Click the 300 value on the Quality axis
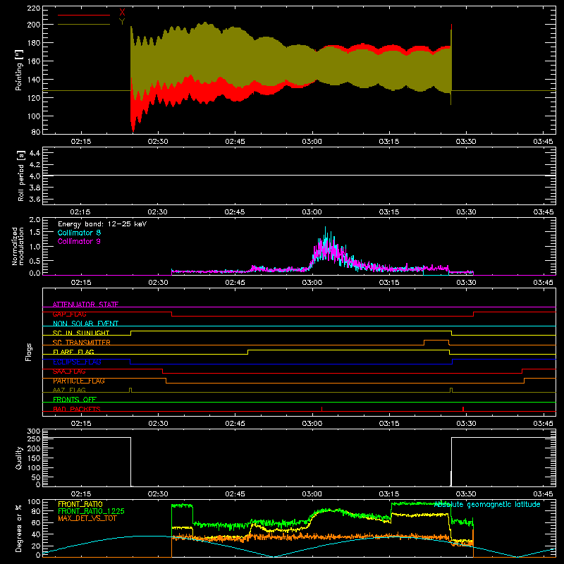The height and width of the screenshot is (564, 564). [x=33, y=431]
